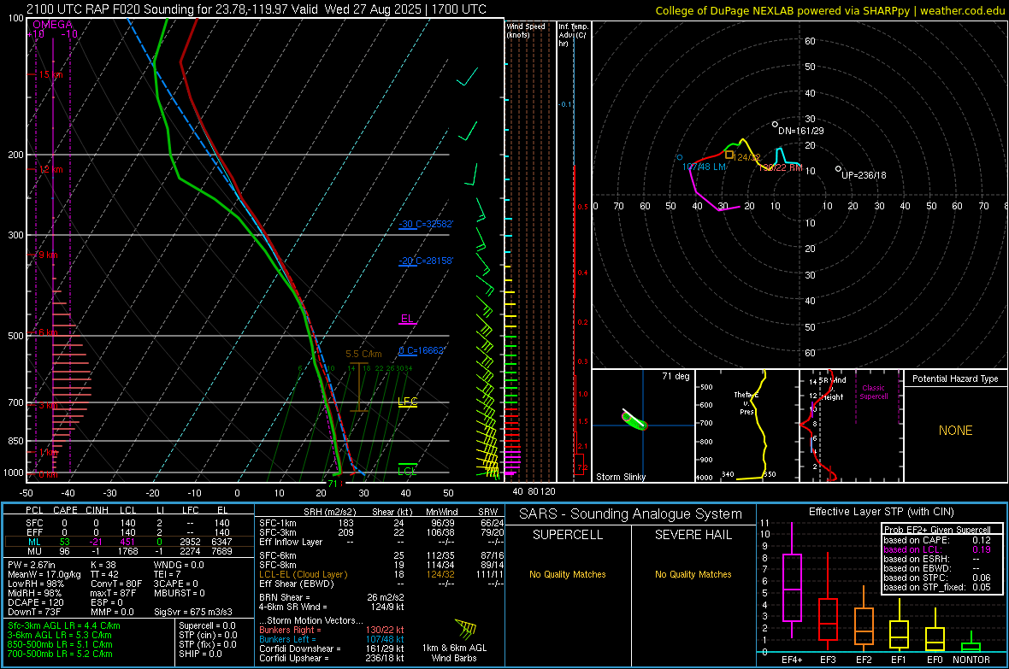The image size is (1009, 669).
Task: Click the Effective Layer STP (with CIN) title
Action: 882,512
